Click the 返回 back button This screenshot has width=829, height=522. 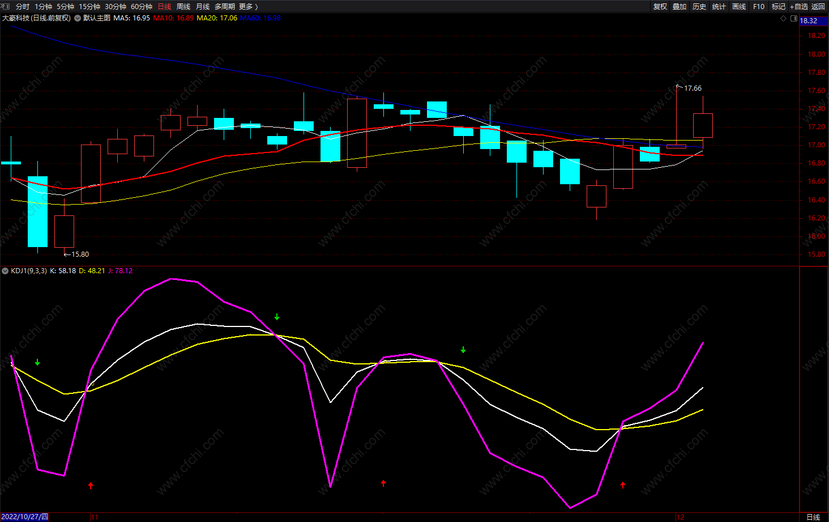818,6
